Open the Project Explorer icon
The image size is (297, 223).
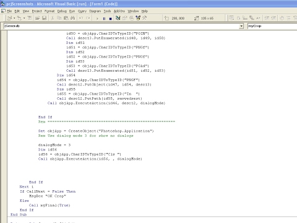(118, 18)
